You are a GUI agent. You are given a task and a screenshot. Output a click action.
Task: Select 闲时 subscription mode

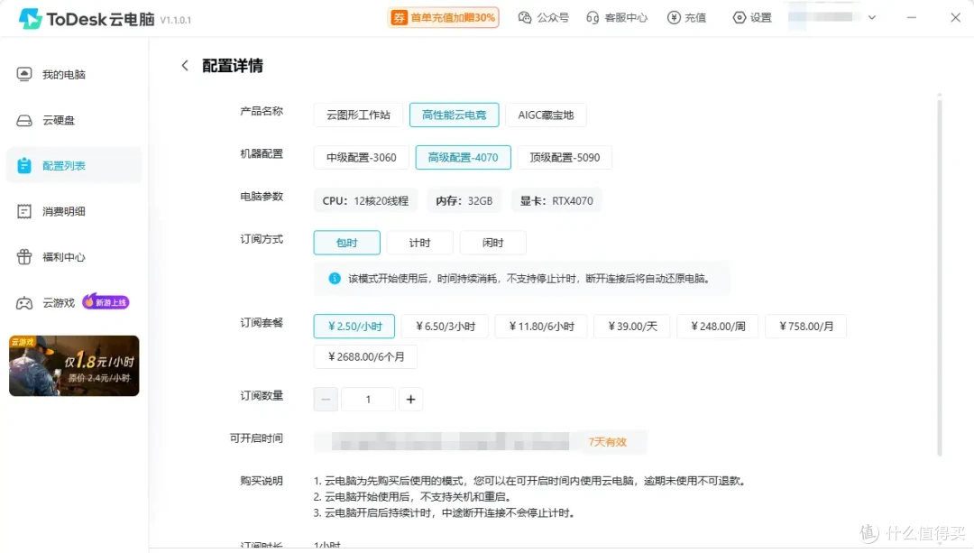point(493,243)
